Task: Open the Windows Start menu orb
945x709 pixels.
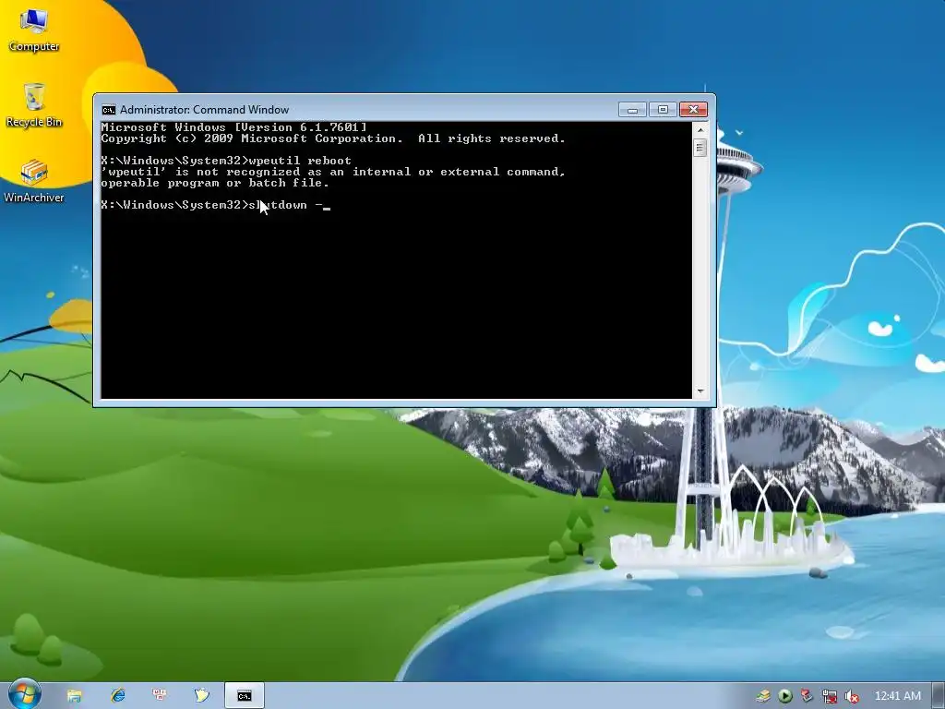Action: pos(23,694)
